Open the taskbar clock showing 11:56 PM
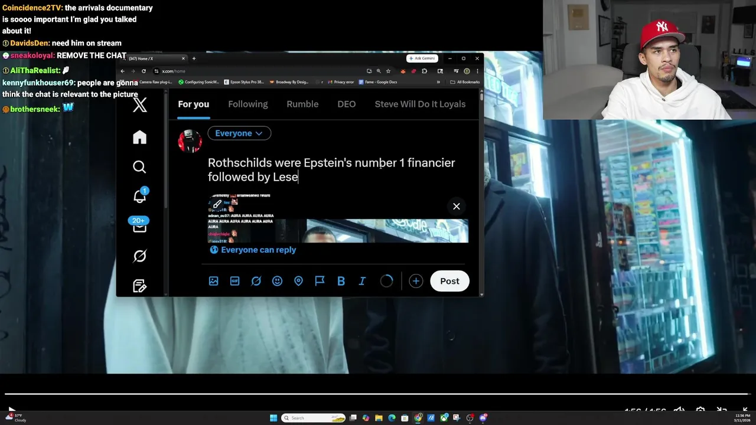This screenshot has height=425, width=756. coord(742,418)
